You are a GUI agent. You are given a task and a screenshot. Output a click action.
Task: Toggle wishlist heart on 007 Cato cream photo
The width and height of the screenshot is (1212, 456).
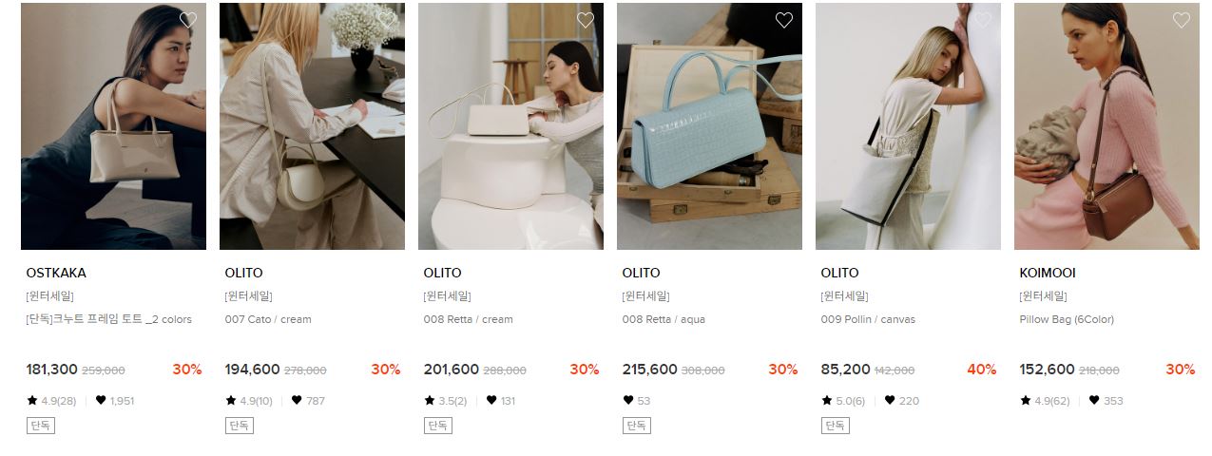pyautogui.click(x=387, y=20)
